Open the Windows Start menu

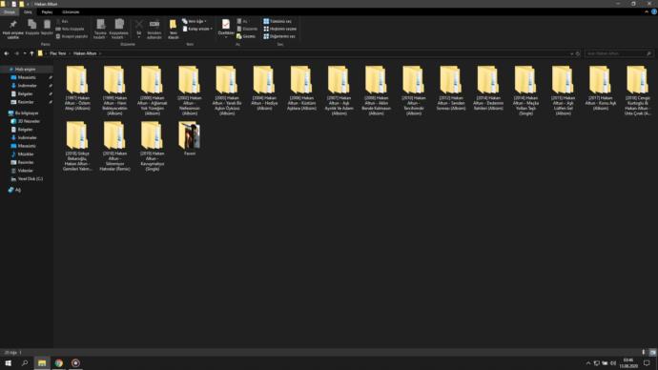click(8, 363)
